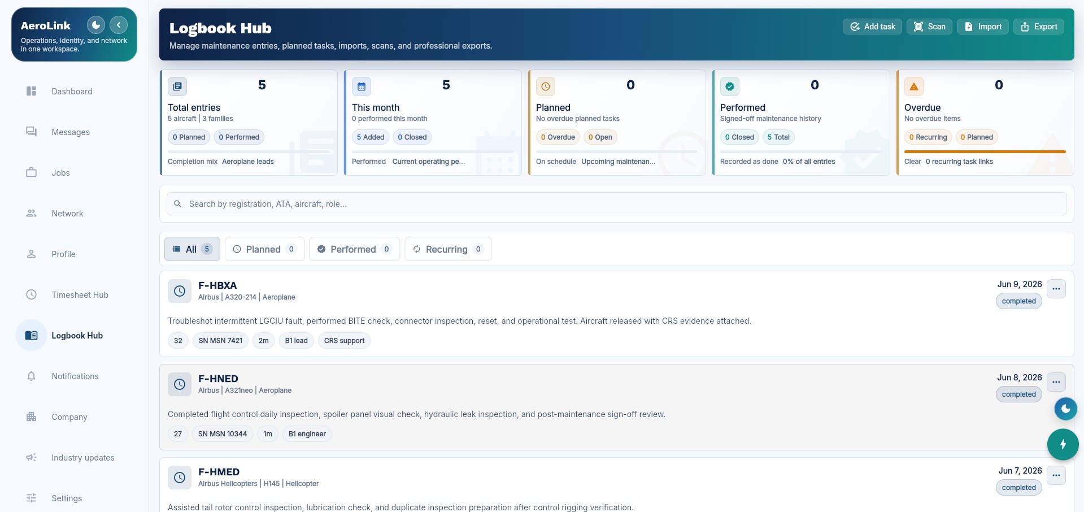This screenshot has height=512, width=1084.
Task: Click the '5 Total' chip in Performed card
Action: coord(778,137)
